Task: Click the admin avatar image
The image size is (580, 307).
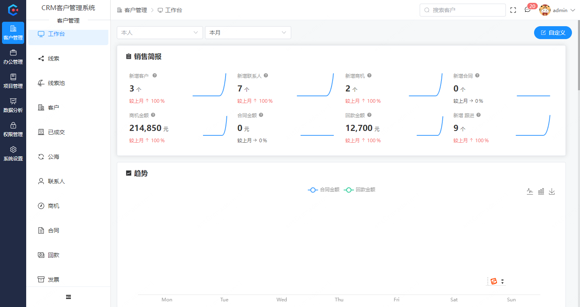Action: (545, 10)
